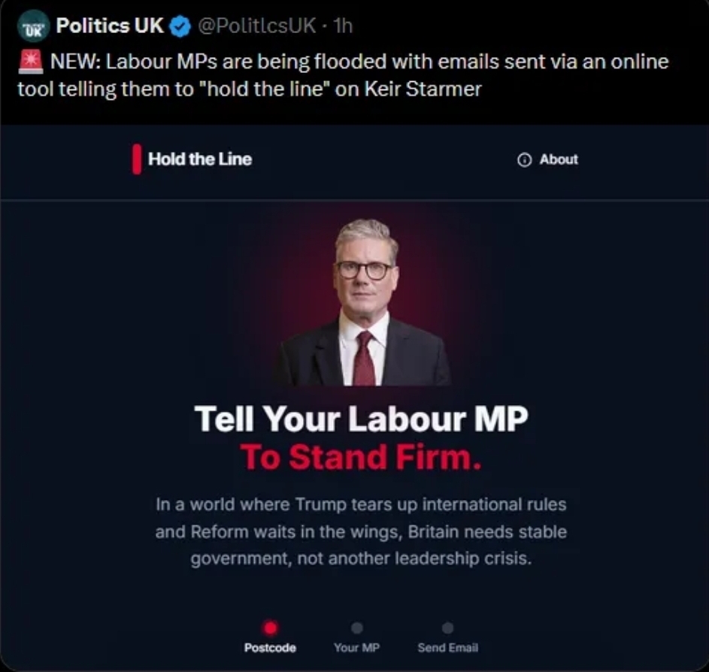Screen dimensions: 709x672
Task: Click the Hold the Line site title
Action: 200,159
